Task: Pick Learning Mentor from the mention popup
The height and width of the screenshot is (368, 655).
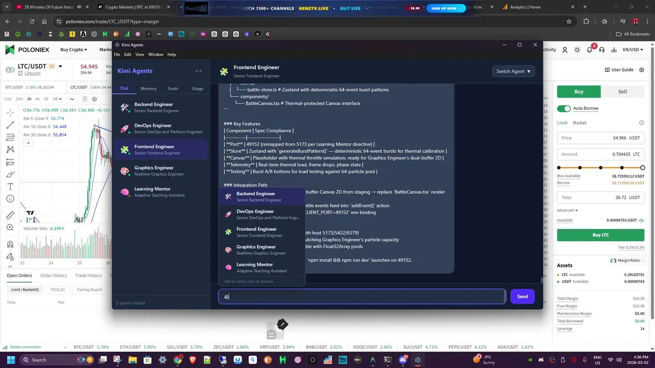Action: pos(261,267)
